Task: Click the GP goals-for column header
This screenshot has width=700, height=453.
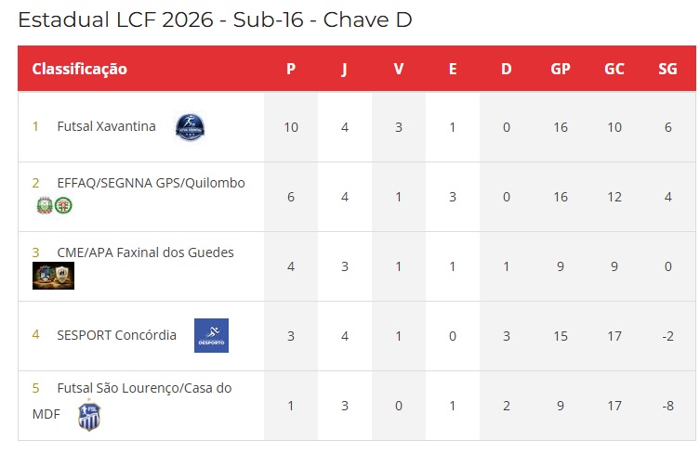Action: [561, 69]
